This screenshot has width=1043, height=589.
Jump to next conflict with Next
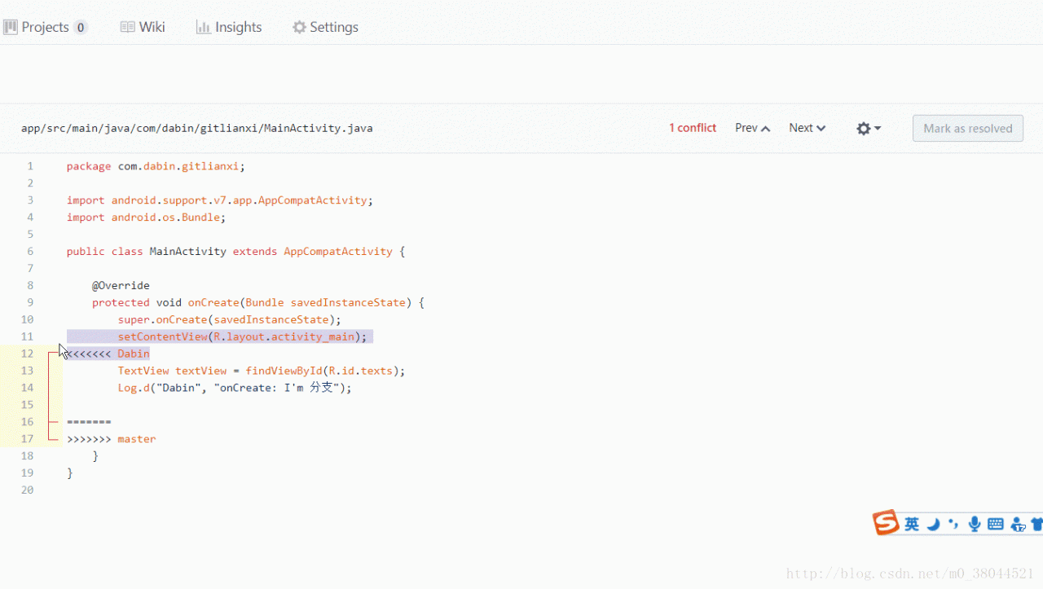807,128
